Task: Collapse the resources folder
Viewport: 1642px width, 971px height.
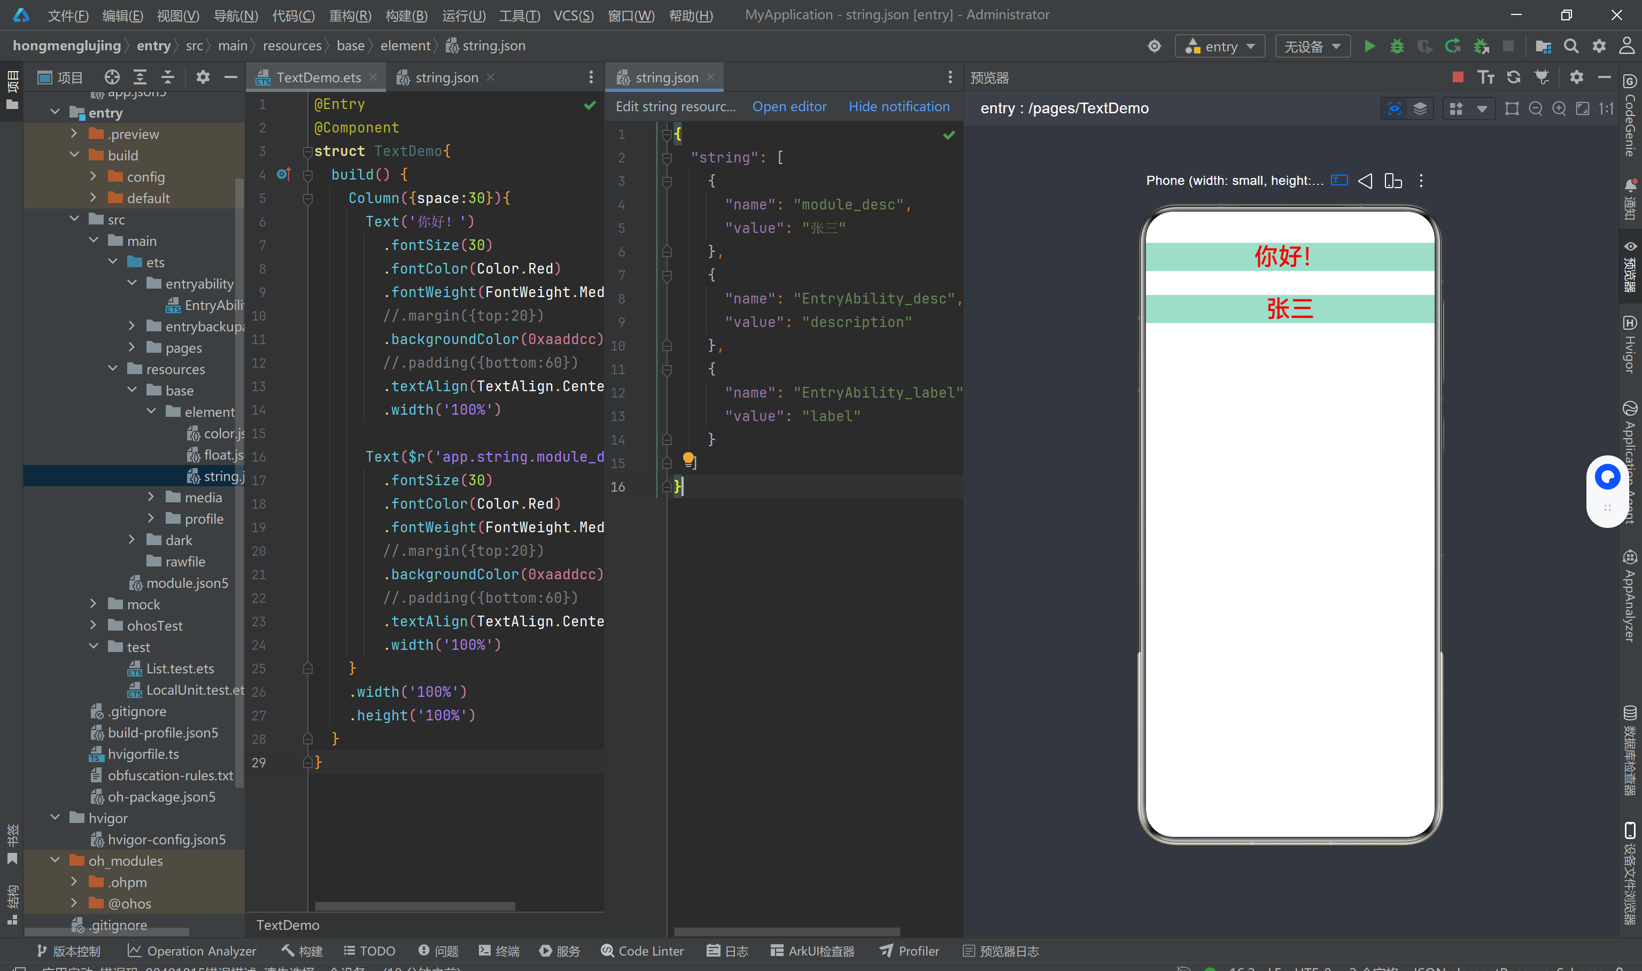Action: pyautogui.click(x=113, y=369)
